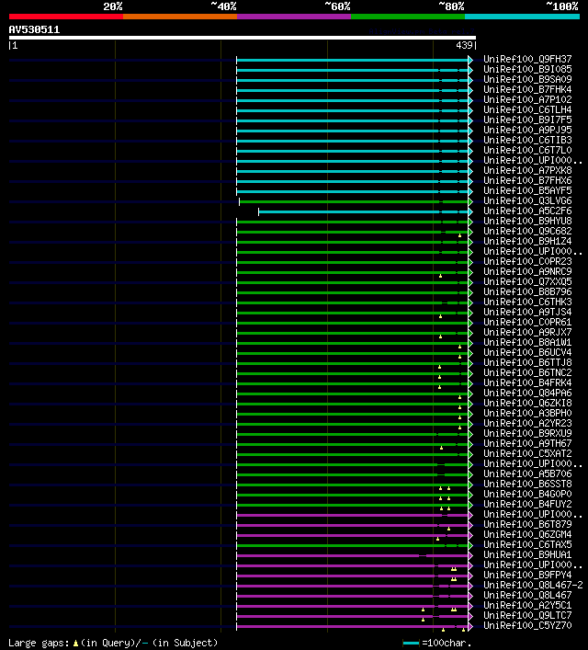Image resolution: width=588 pixels, height=650 pixels.
Task: Select the UniRef100_A5B706 label
Action: click(527, 473)
